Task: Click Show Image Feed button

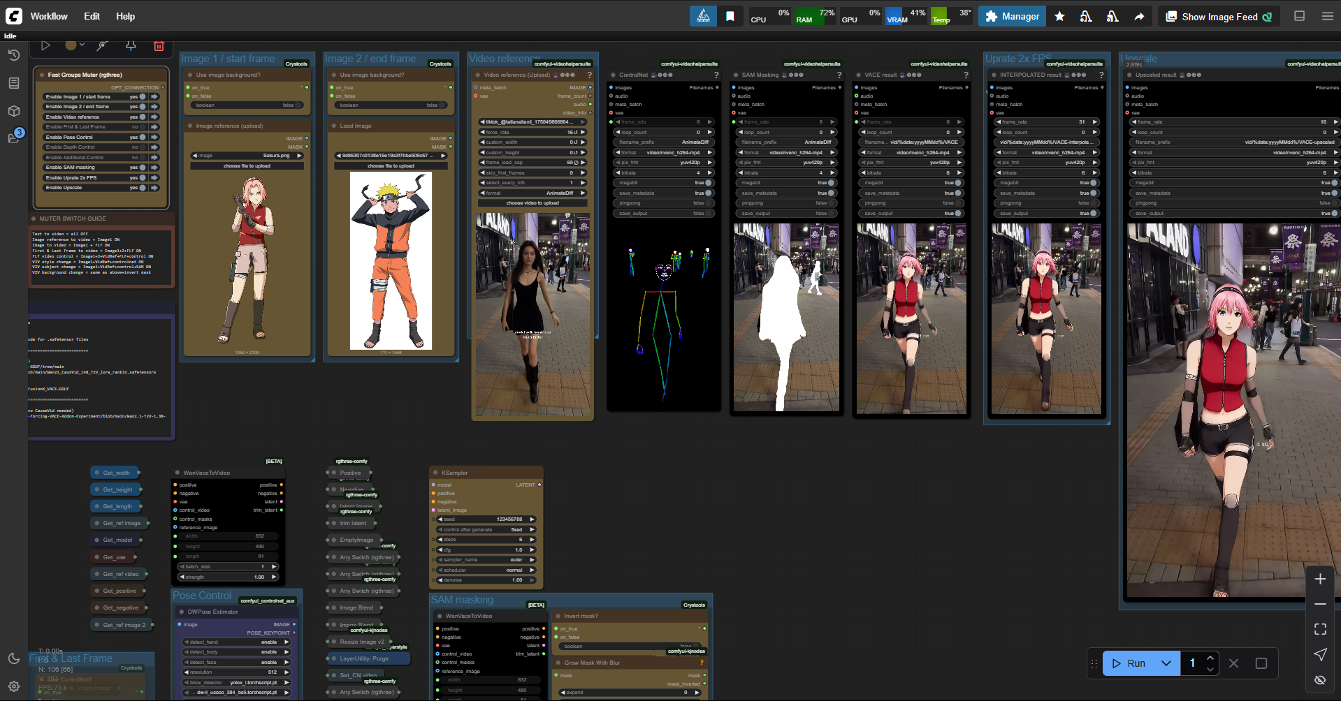Action: point(1219,17)
